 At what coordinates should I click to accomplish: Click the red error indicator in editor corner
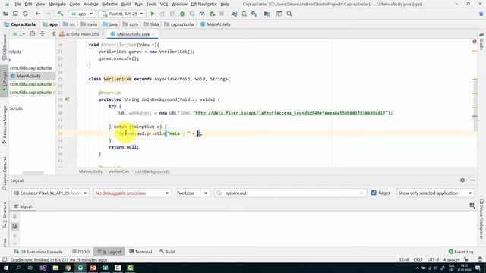tap(475, 42)
